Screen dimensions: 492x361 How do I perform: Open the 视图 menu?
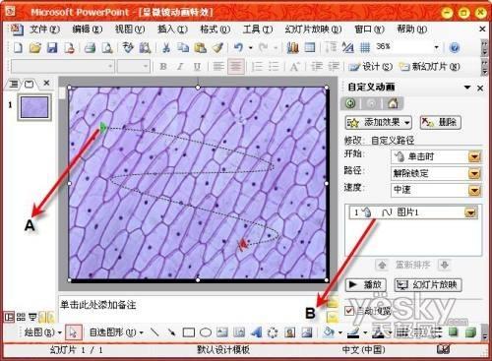130,30
